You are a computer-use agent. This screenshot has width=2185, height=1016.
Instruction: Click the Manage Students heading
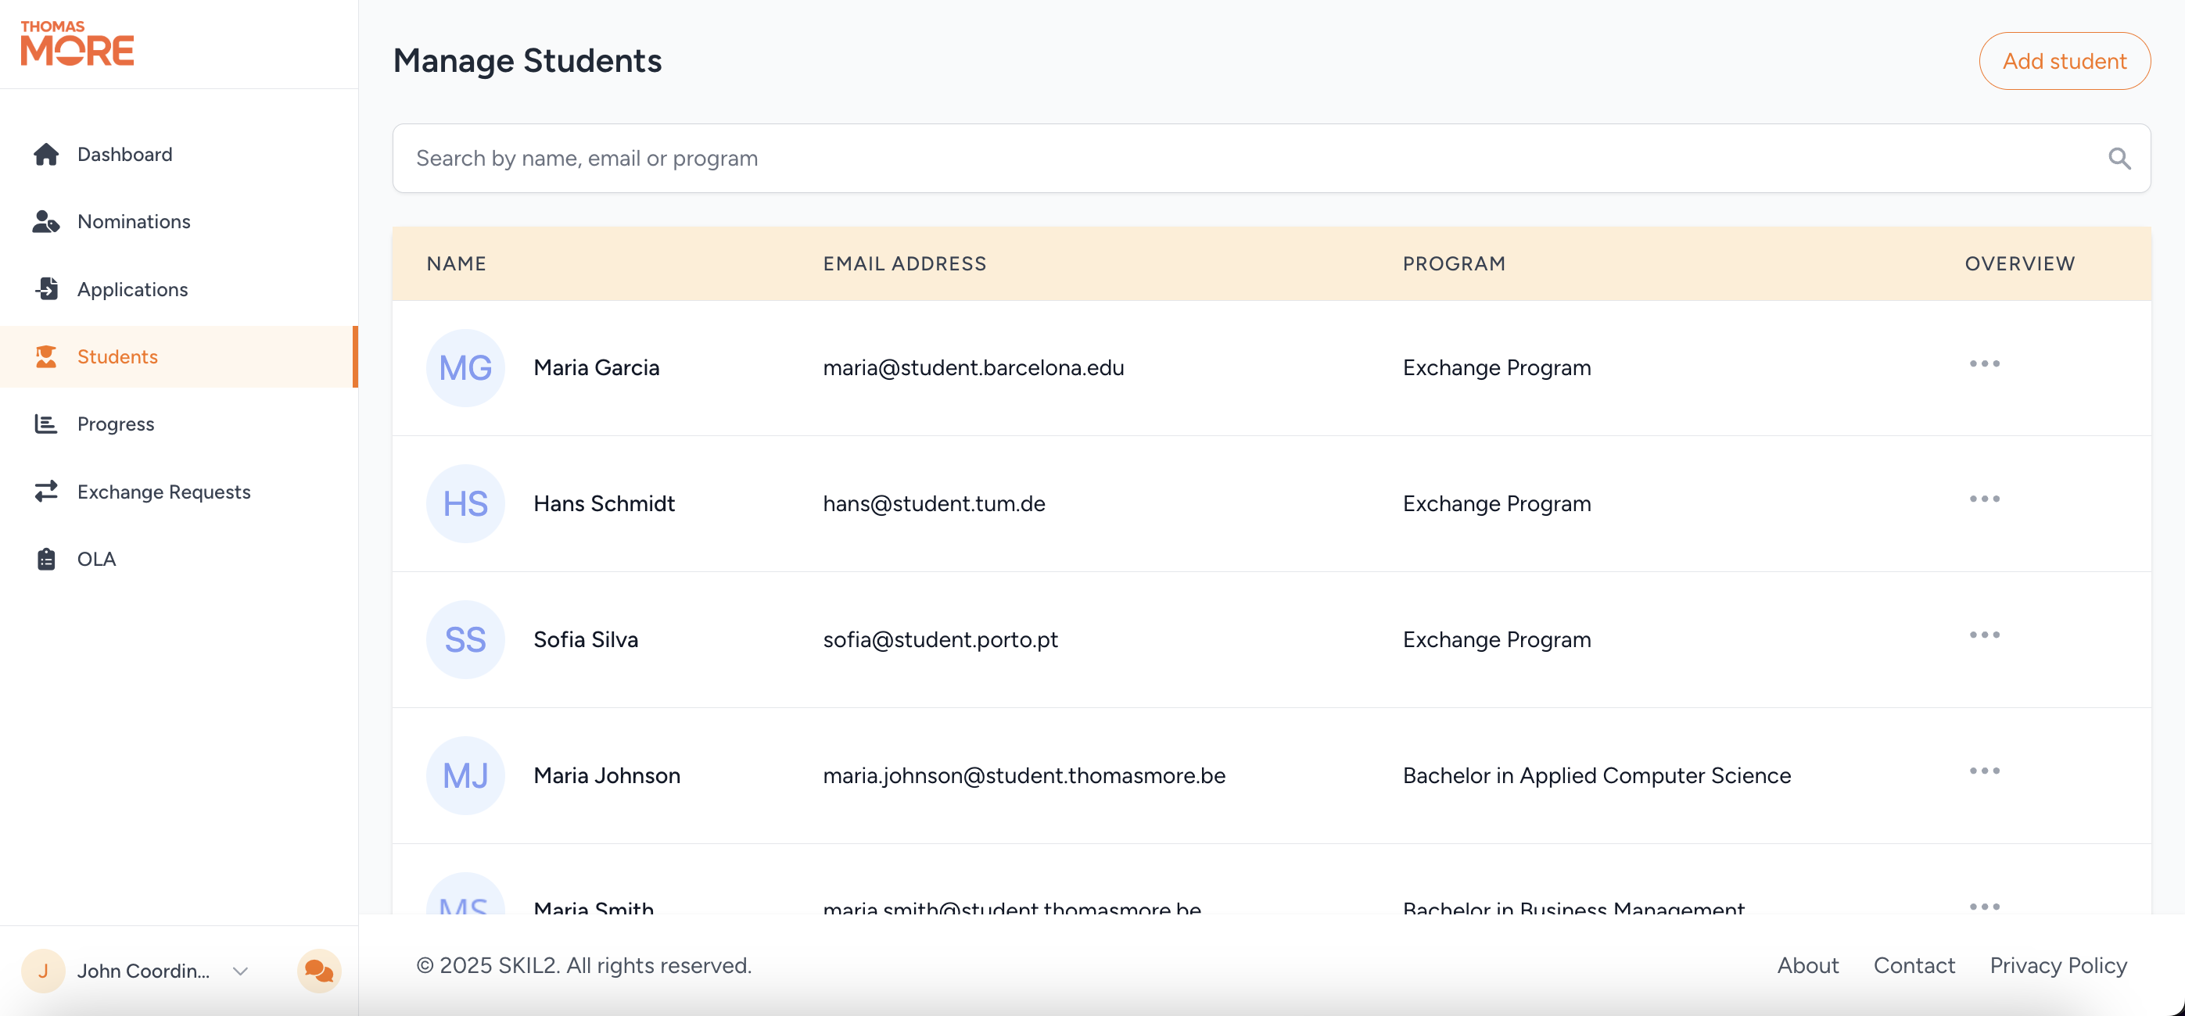coord(527,61)
